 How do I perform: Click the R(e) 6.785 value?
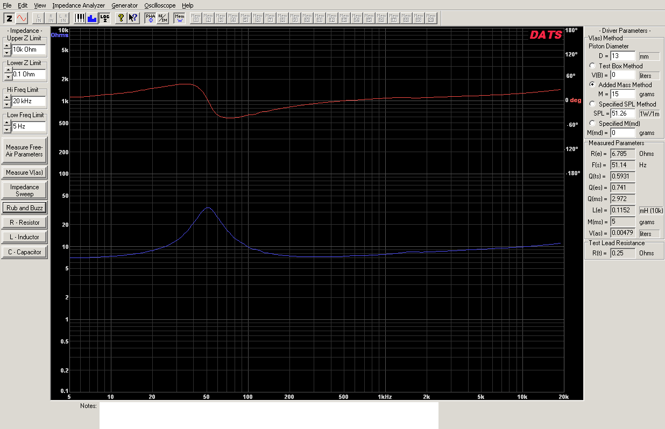coord(623,154)
